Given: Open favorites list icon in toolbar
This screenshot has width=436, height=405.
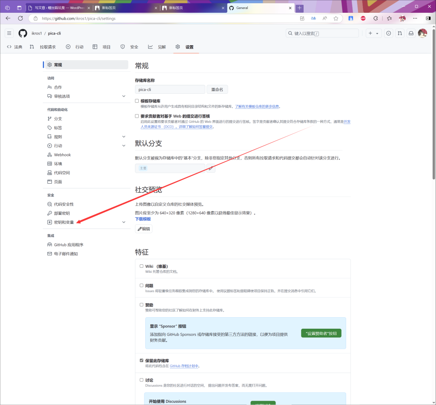Looking at the screenshot, I should pos(389,18).
